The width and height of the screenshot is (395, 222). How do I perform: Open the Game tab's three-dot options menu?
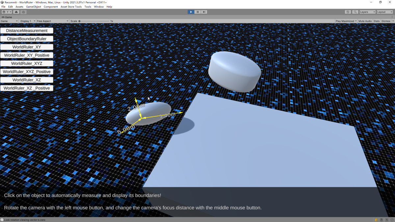tap(392, 17)
